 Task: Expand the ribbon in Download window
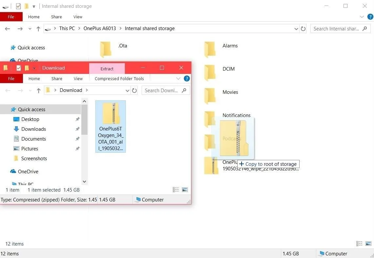pos(178,78)
